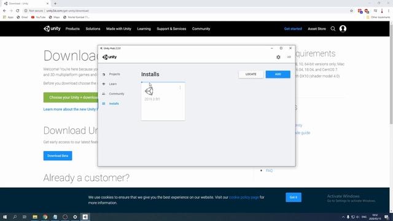Open the cookie policy page link
393x221 pixels.
tap(244, 198)
